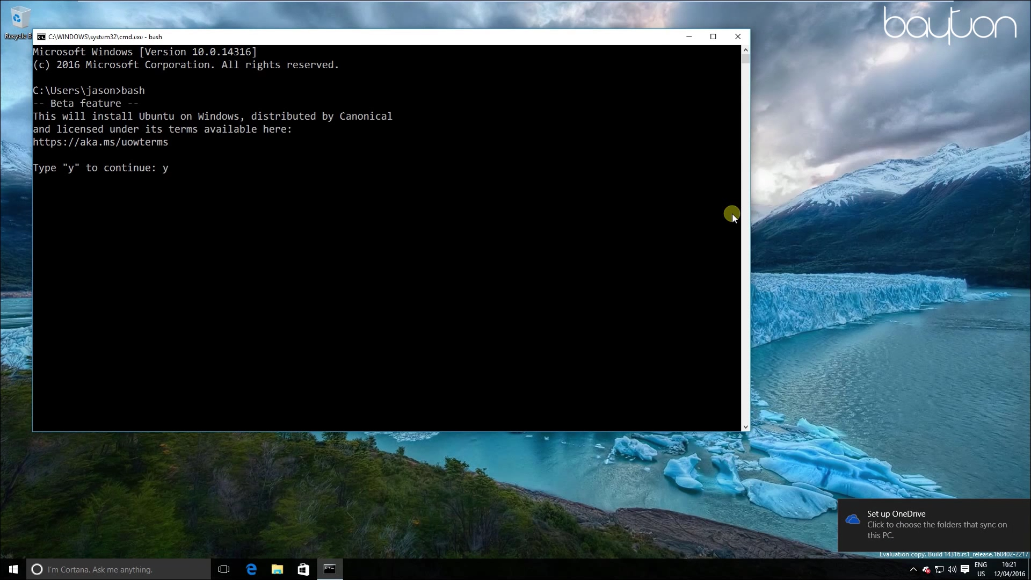The height and width of the screenshot is (580, 1031).
Task: Open the clock showing 16:21
Action: (x=1009, y=569)
